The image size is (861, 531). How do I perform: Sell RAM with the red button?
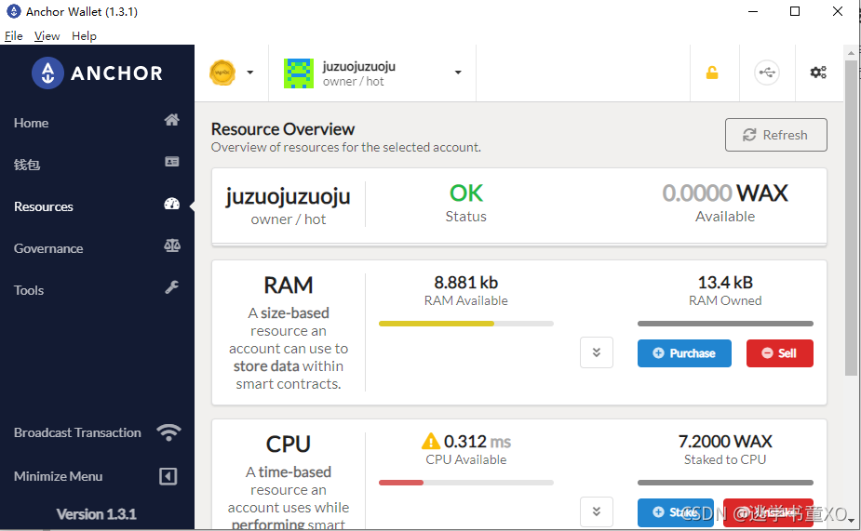pos(780,353)
